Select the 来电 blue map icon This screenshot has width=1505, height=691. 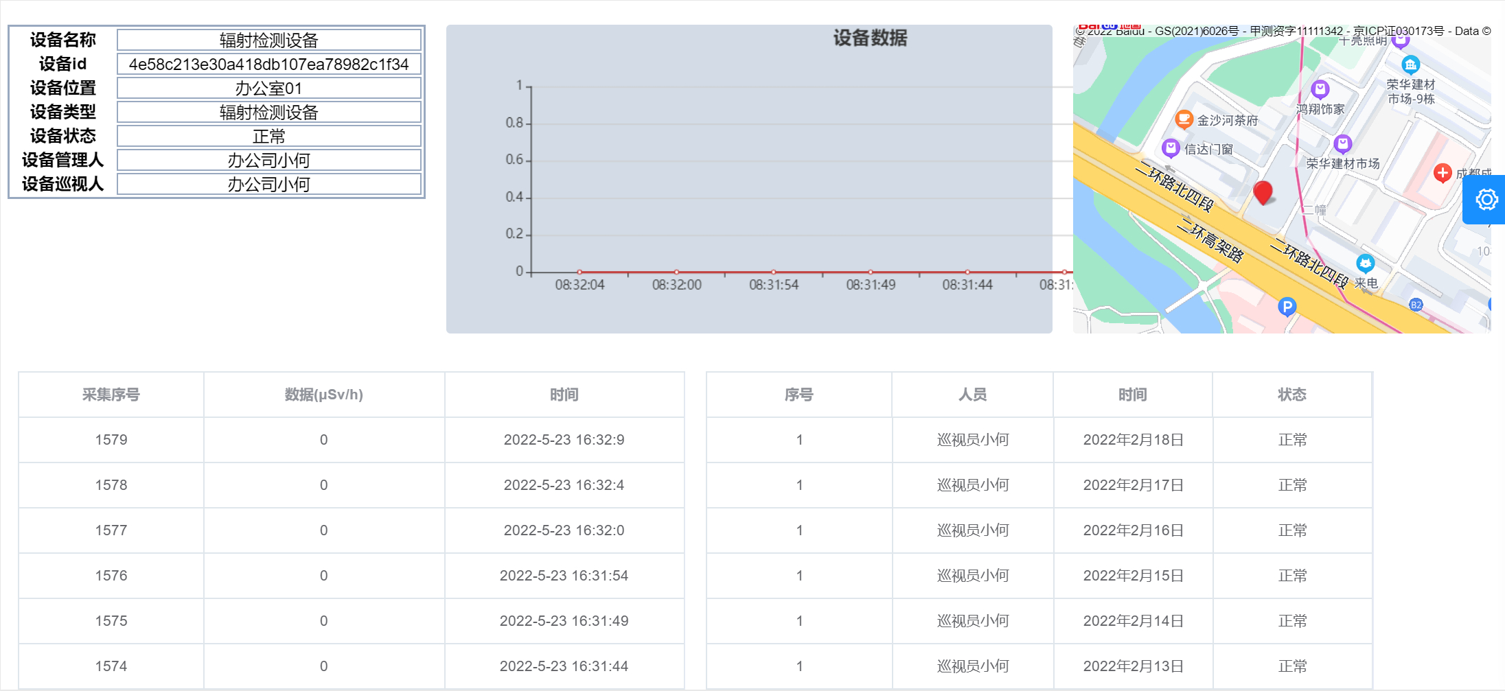point(1365,263)
